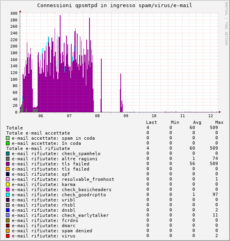The image size is (230, 241).
Task: Click the bright green 'In coda' legend swatch
Action: click(x=8, y=143)
